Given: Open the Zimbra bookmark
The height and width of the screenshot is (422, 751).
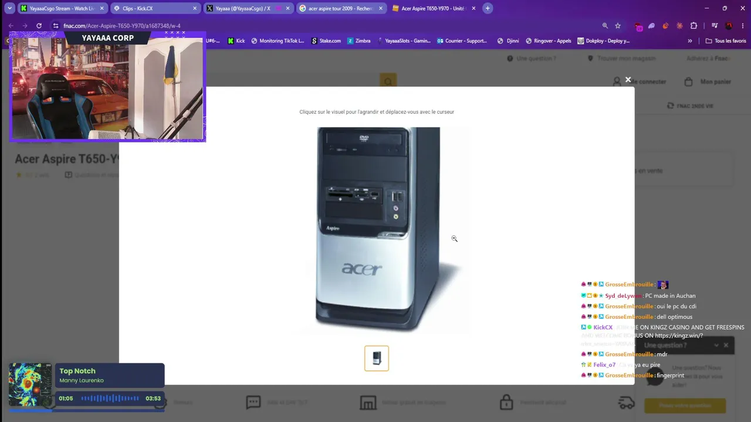Looking at the screenshot, I should pyautogui.click(x=358, y=41).
